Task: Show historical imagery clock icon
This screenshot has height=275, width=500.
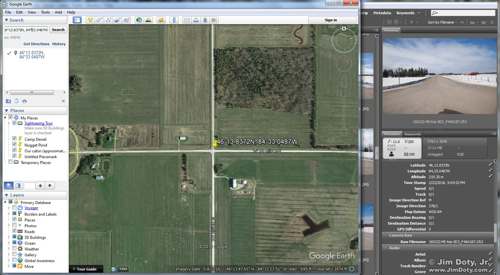Action: coord(139,20)
